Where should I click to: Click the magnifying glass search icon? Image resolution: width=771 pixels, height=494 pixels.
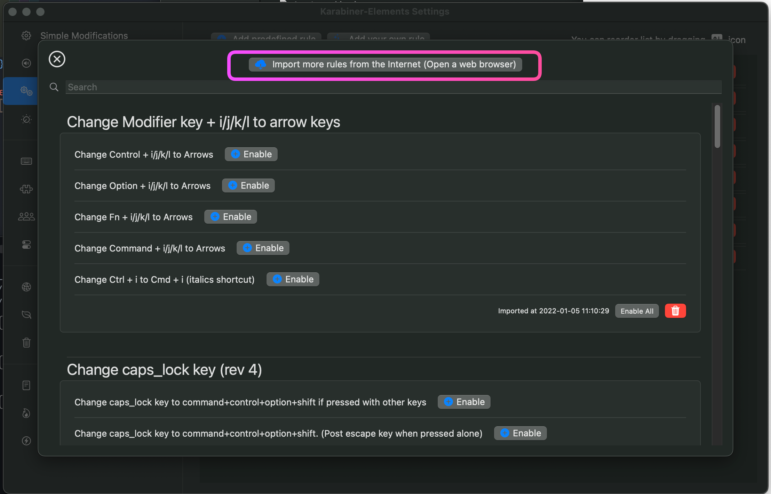54,87
